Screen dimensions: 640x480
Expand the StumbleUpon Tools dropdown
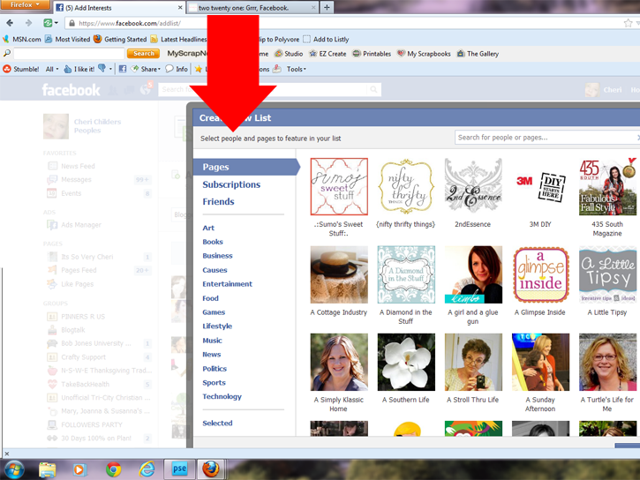tap(296, 69)
